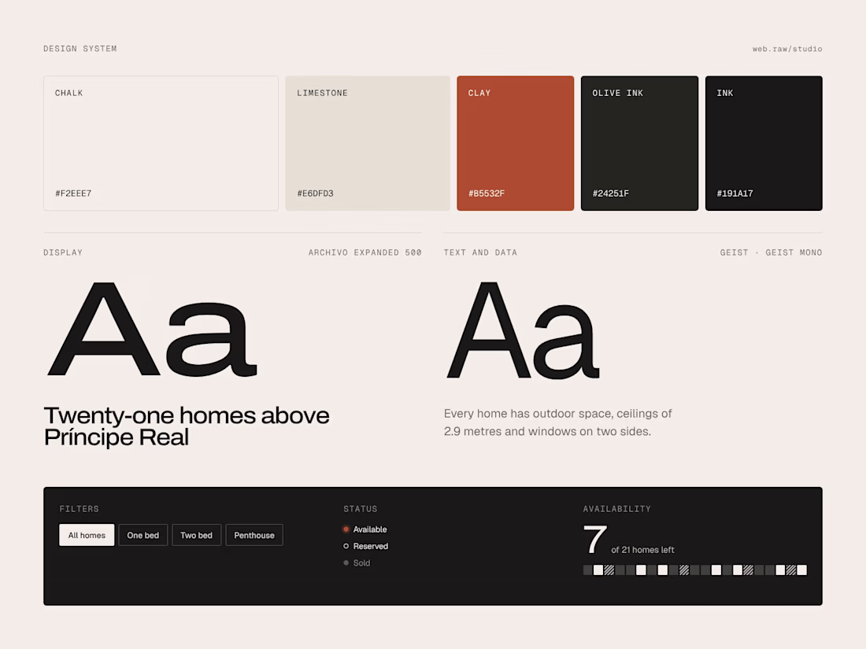This screenshot has height=649, width=866.
Task: Click the hex value #E6DFD3
Action: click(x=316, y=194)
